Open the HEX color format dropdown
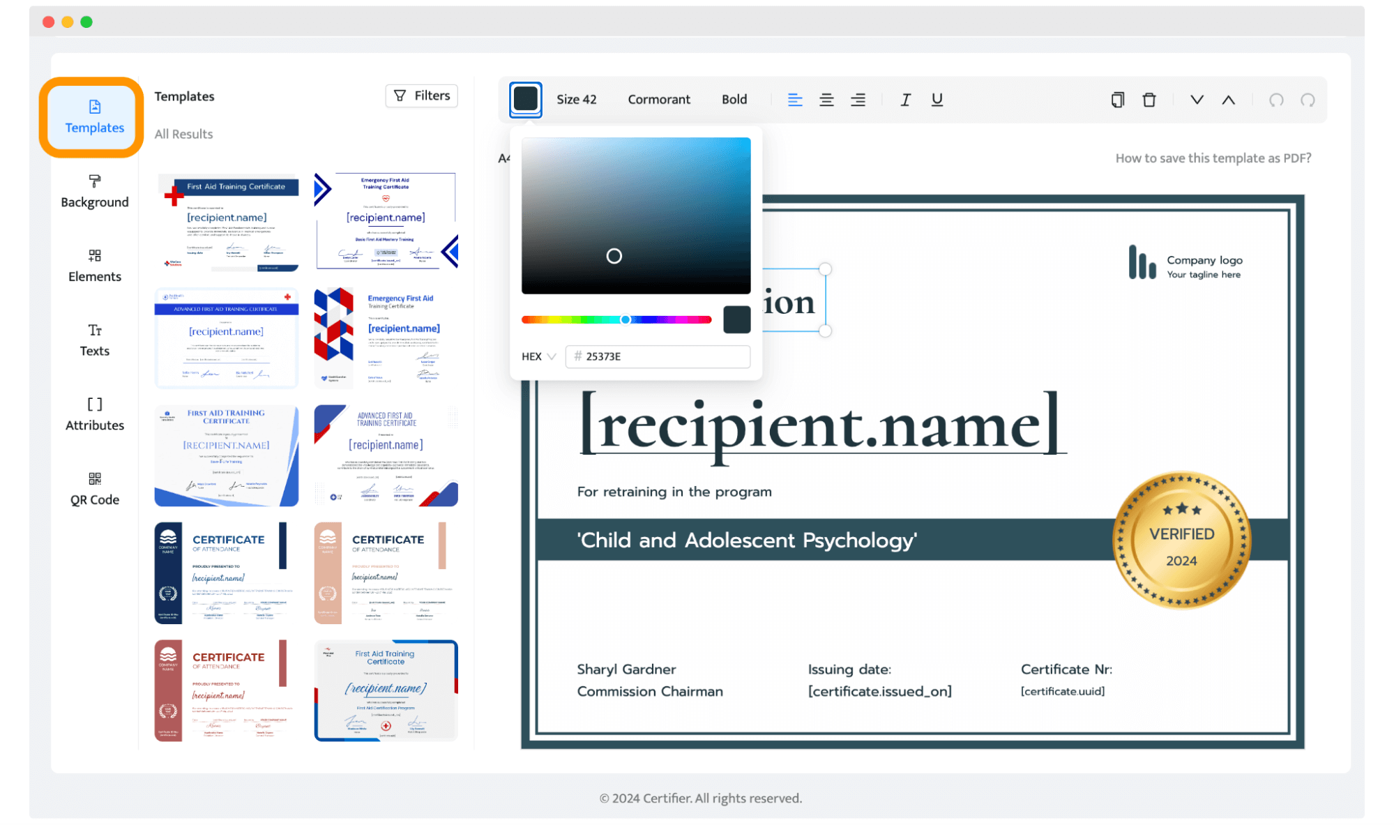This screenshot has height=825, width=1394. [538, 356]
